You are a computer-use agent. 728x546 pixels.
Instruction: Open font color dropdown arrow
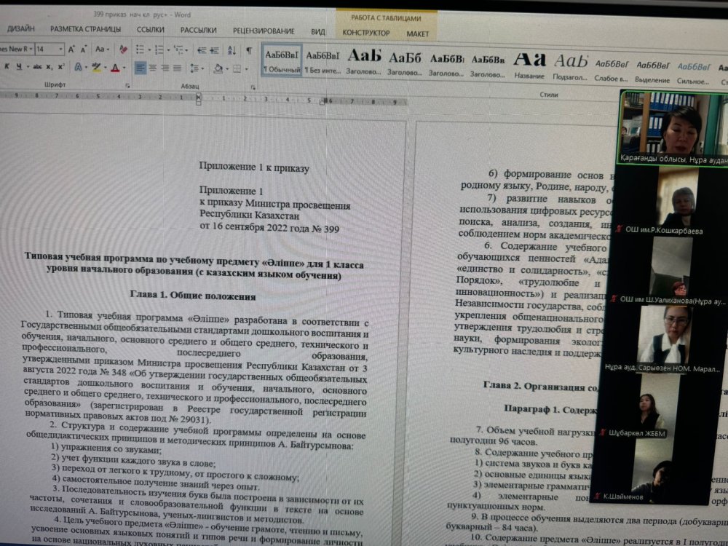pos(124,68)
